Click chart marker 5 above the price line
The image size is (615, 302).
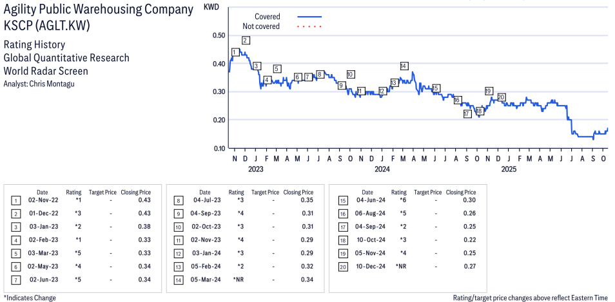coord(277,69)
